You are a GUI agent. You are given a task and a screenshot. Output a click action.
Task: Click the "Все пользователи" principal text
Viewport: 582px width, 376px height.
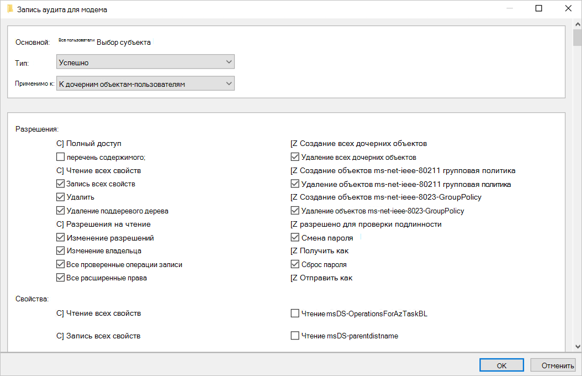pyautogui.click(x=76, y=40)
